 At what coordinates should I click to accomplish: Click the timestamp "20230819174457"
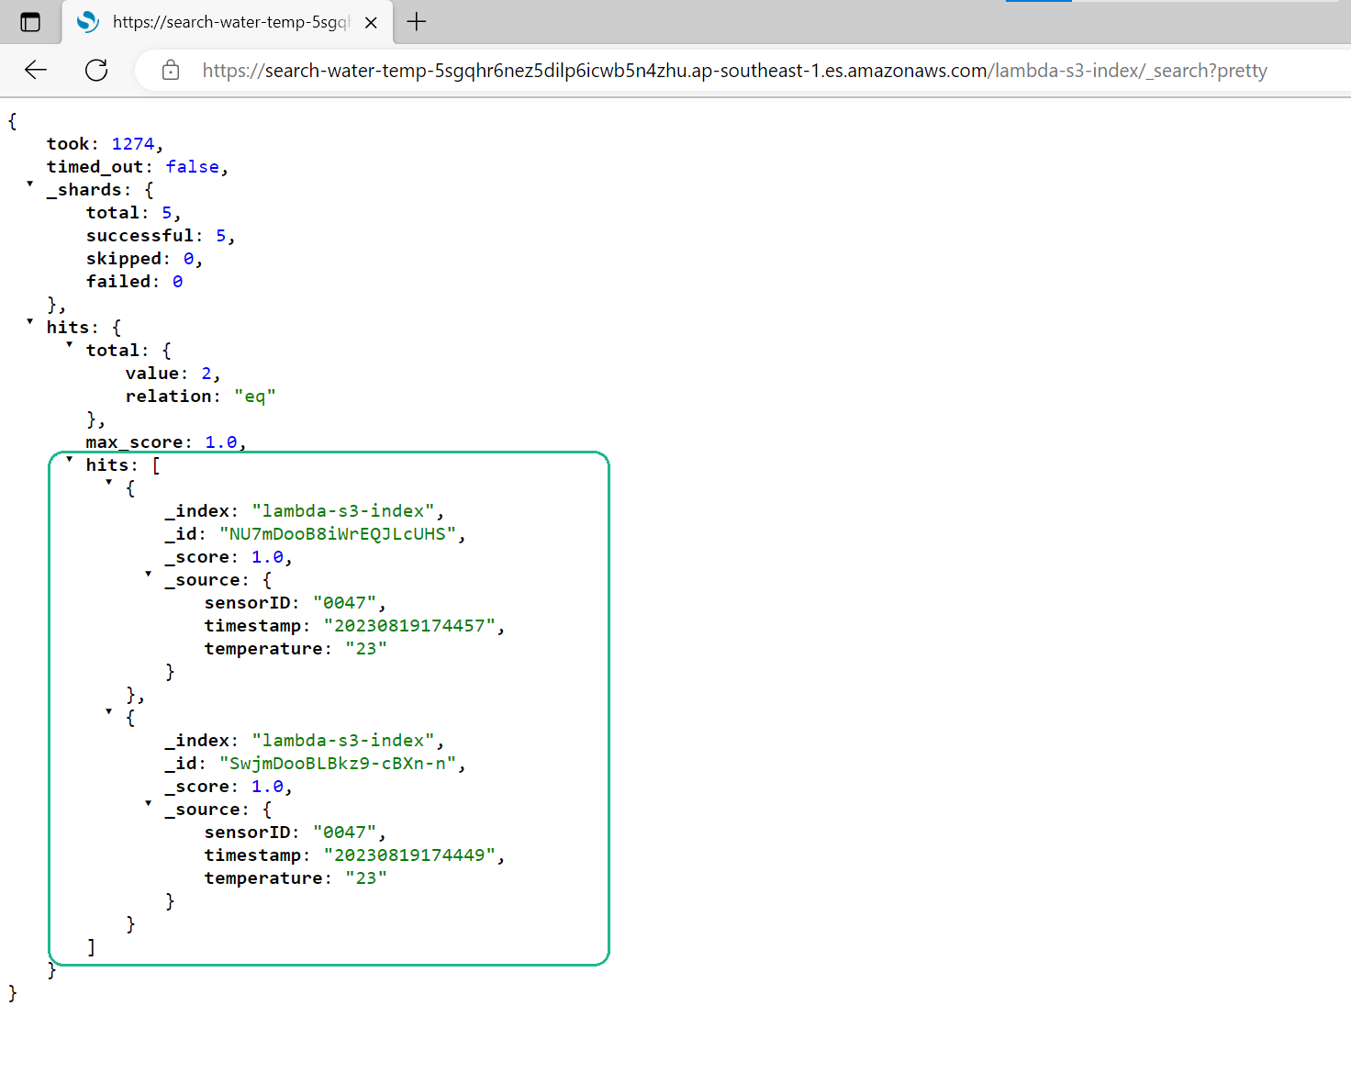[x=409, y=626]
